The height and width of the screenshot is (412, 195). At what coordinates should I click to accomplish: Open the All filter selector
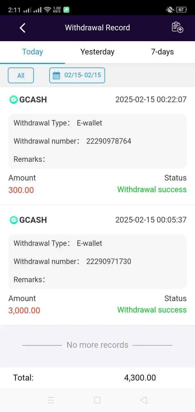point(21,76)
